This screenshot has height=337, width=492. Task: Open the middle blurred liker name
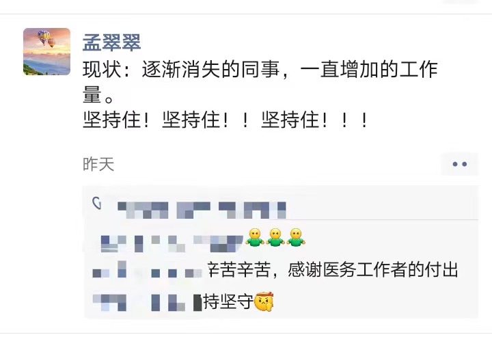[193, 210]
